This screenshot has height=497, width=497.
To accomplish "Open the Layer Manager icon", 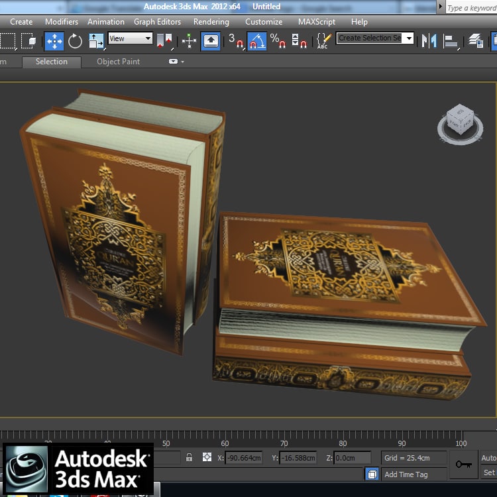I will point(476,40).
